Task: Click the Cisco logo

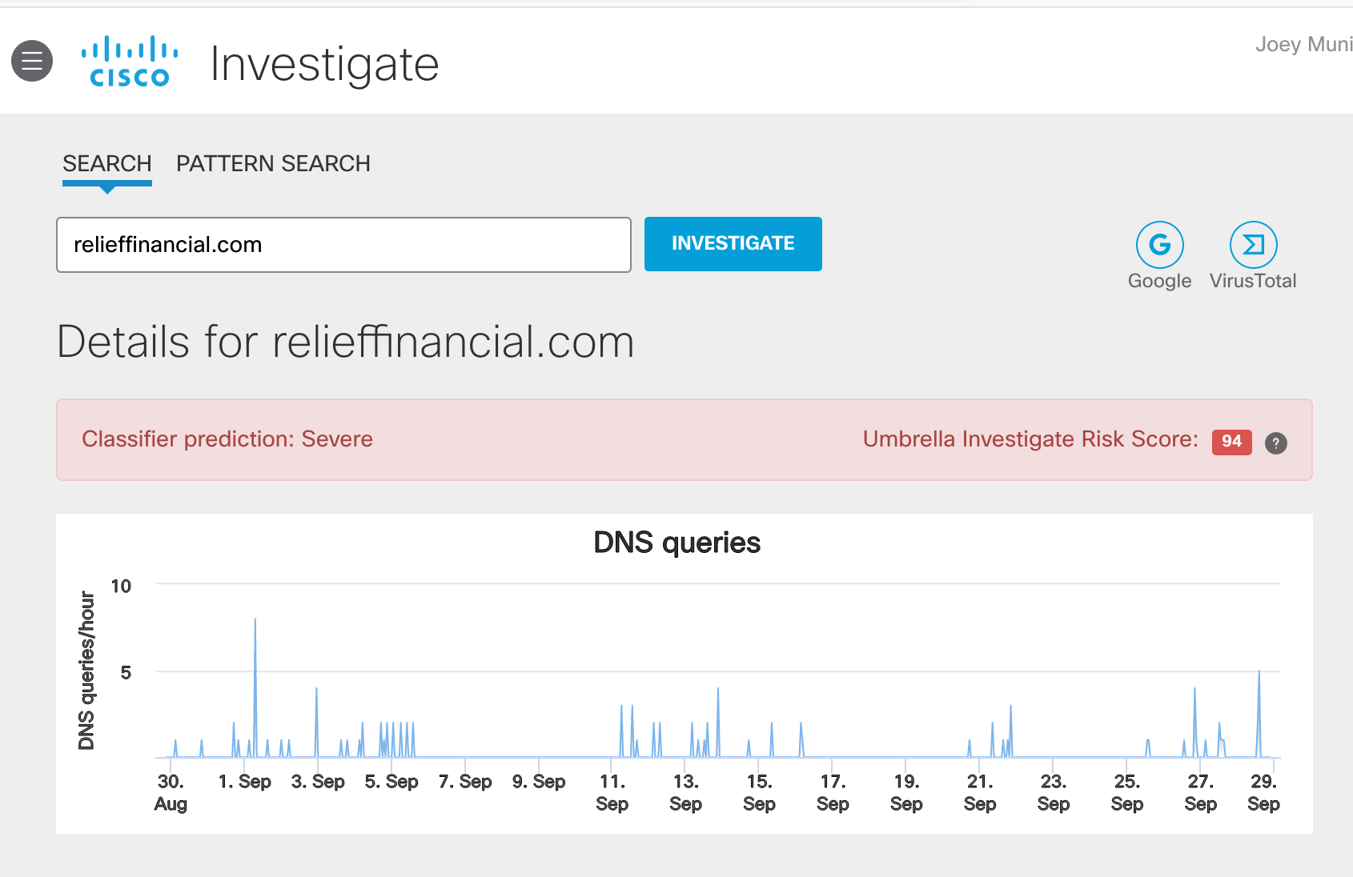Action: tap(130, 62)
